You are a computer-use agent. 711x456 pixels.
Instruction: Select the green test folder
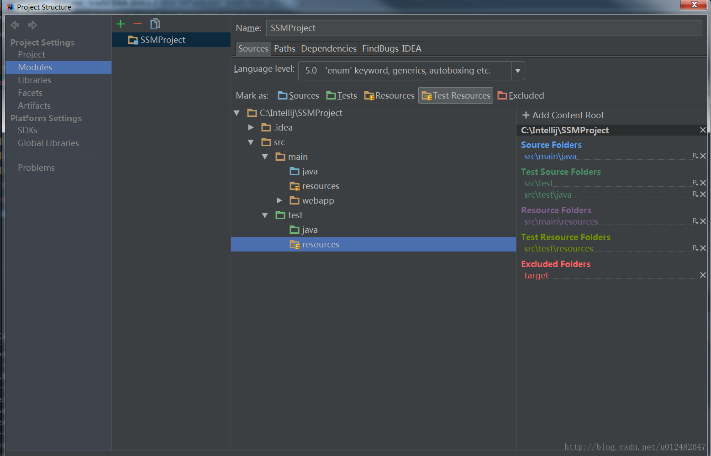(289, 215)
